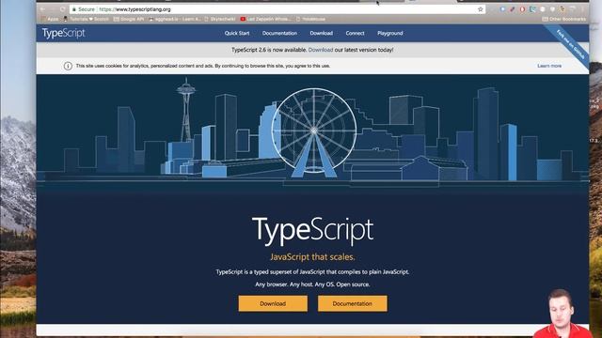This screenshot has height=338, width=602.
Task: Click Learn more in the cookie notice
Action: [x=549, y=66]
